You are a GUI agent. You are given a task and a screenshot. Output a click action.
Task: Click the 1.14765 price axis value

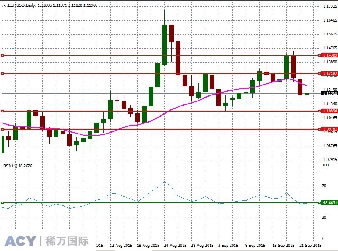click(330, 48)
